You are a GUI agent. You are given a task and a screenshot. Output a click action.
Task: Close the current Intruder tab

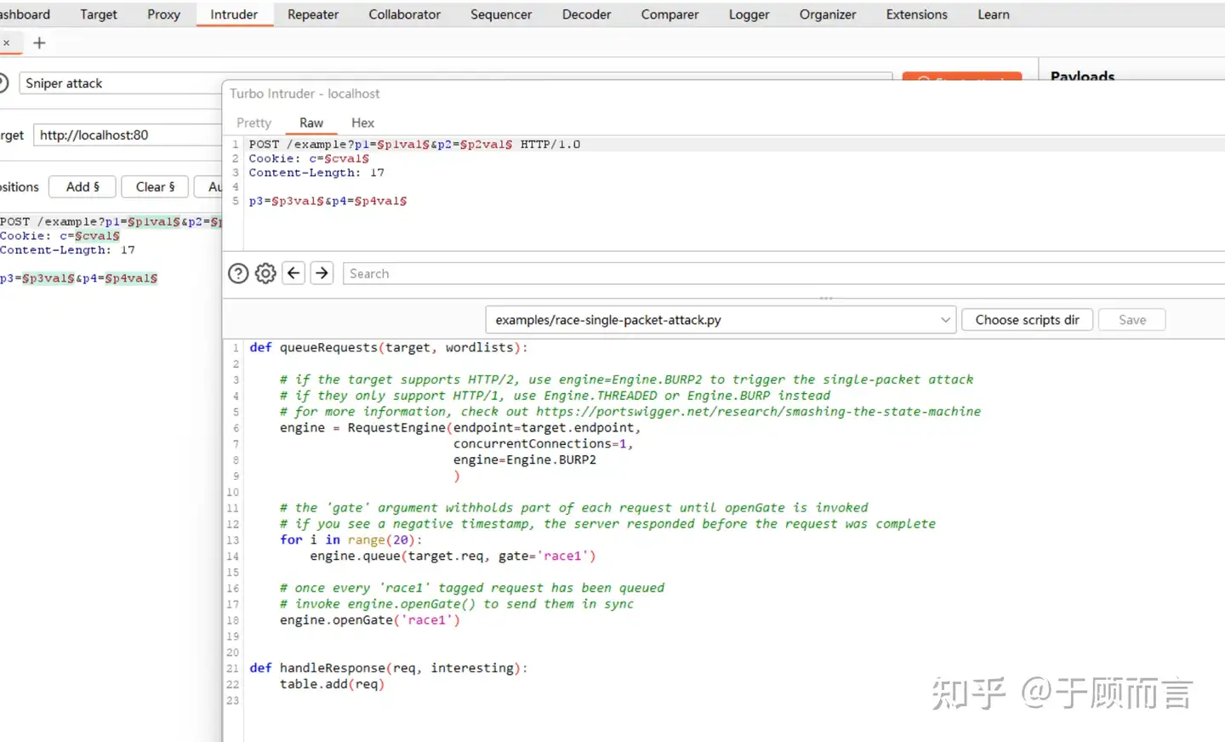coord(6,43)
